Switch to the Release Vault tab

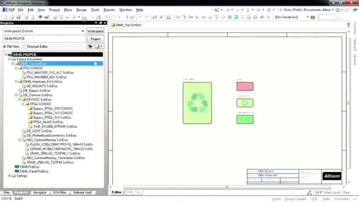[82, 193]
